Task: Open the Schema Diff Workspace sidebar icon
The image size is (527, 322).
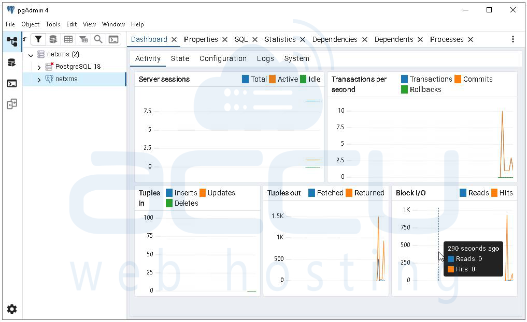Action: click(x=12, y=104)
